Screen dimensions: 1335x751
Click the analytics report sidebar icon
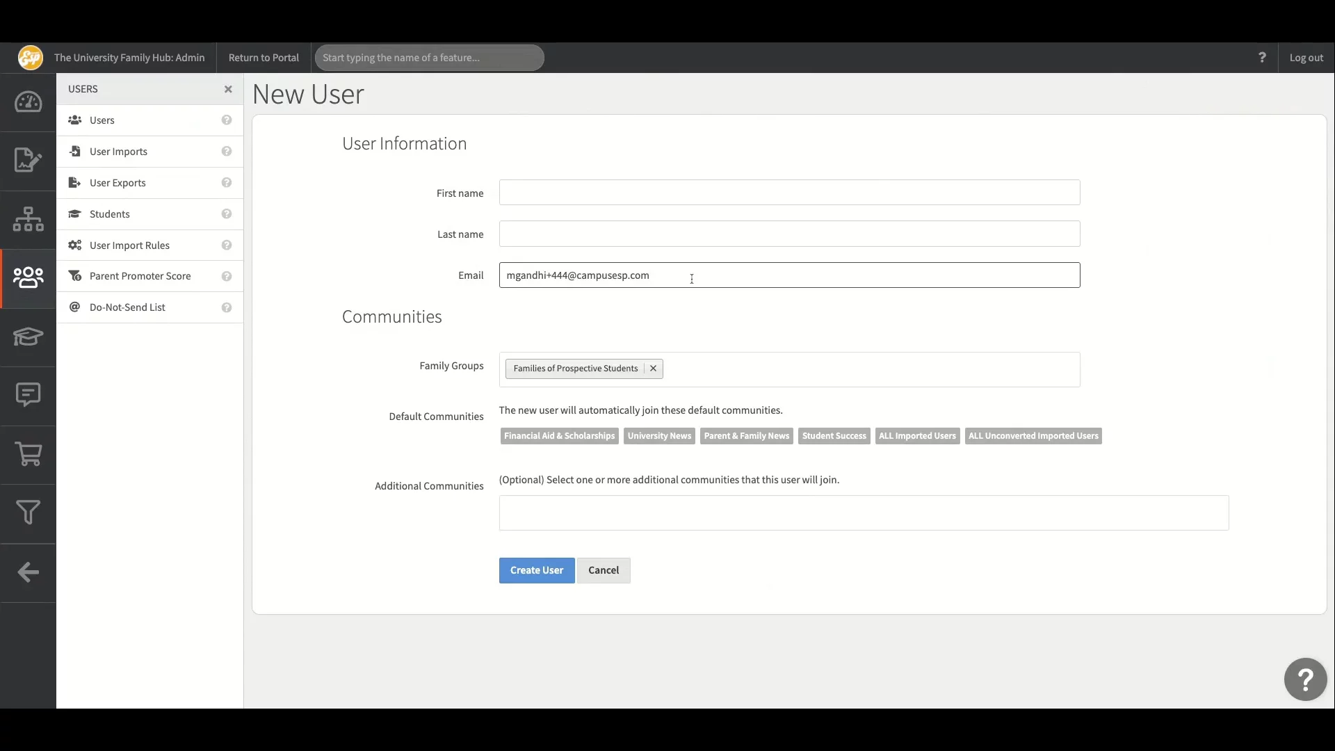pos(28,161)
